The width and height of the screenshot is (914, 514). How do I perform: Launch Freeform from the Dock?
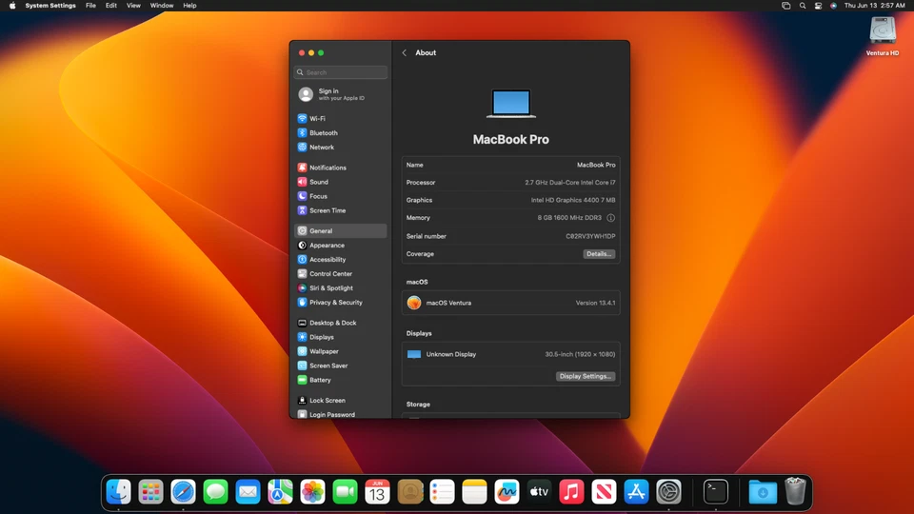pos(507,492)
